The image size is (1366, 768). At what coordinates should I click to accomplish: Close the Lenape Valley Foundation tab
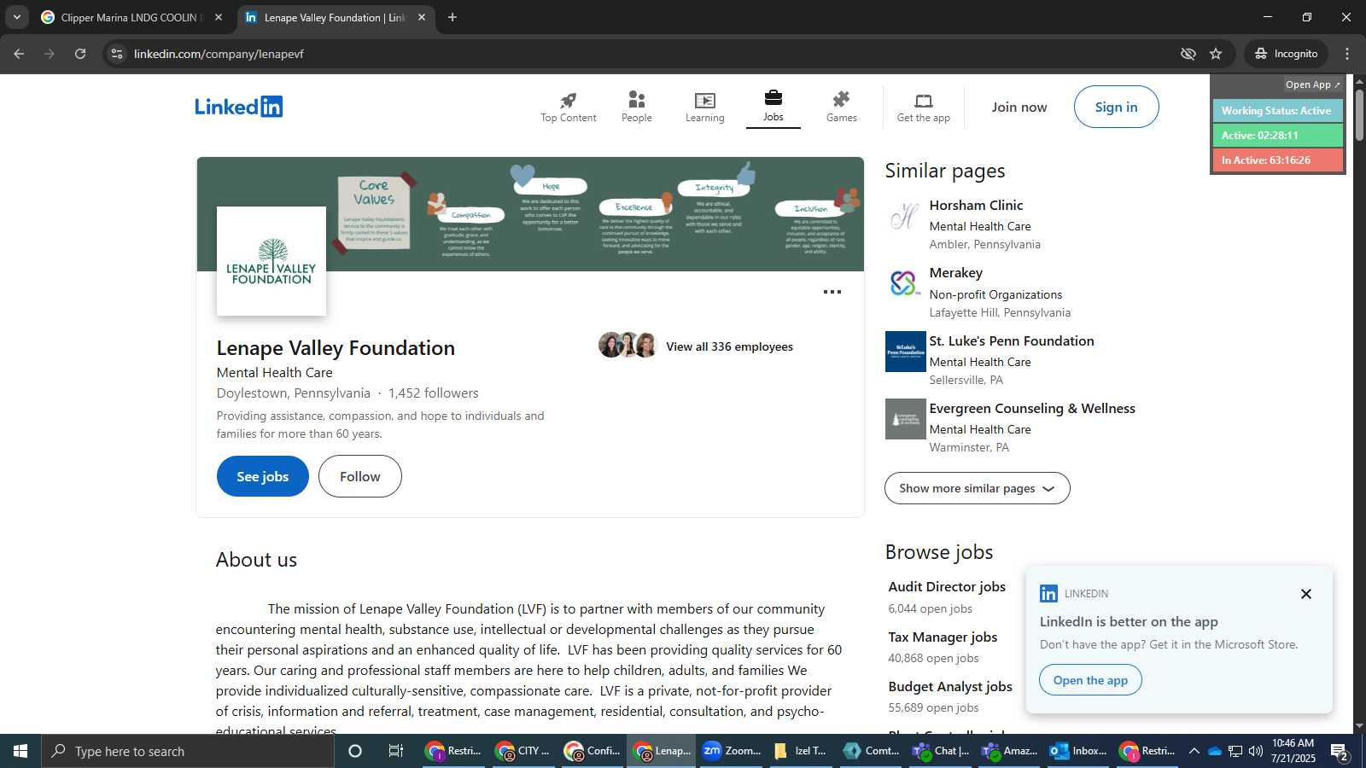(x=421, y=17)
